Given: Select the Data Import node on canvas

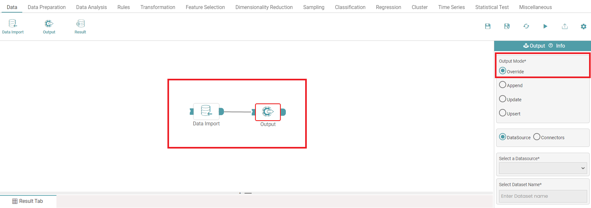Looking at the screenshot, I should (x=206, y=111).
